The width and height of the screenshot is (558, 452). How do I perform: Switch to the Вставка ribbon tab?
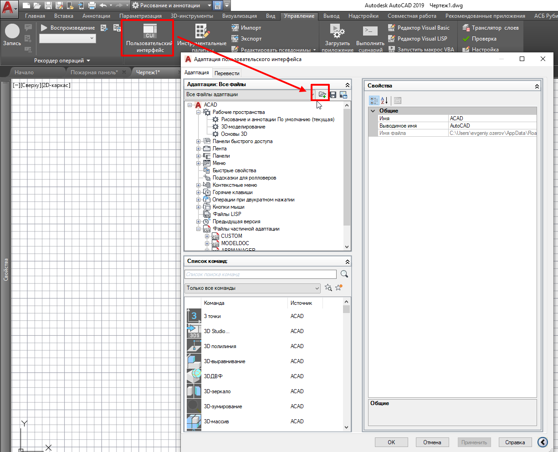(x=64, y=16)
